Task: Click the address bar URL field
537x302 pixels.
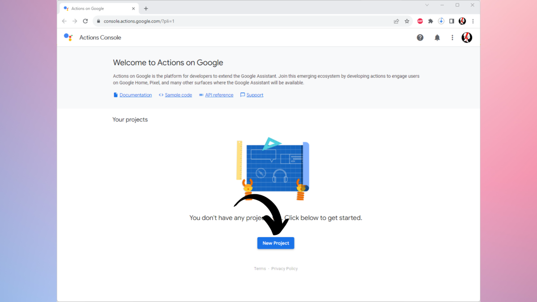Action: coord(253,21)
